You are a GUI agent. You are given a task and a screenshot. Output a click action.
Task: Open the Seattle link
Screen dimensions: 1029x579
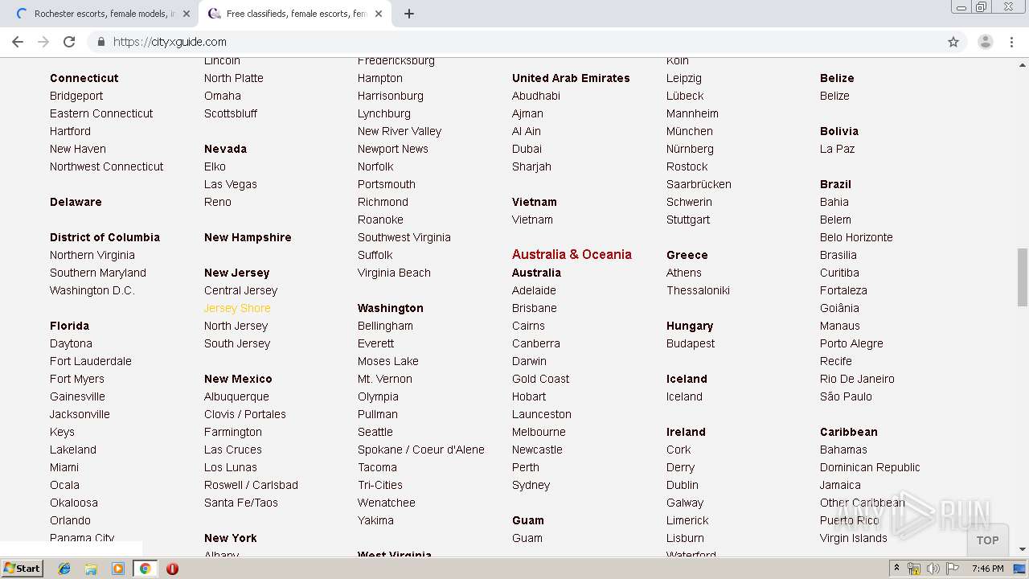click(375, 432)
